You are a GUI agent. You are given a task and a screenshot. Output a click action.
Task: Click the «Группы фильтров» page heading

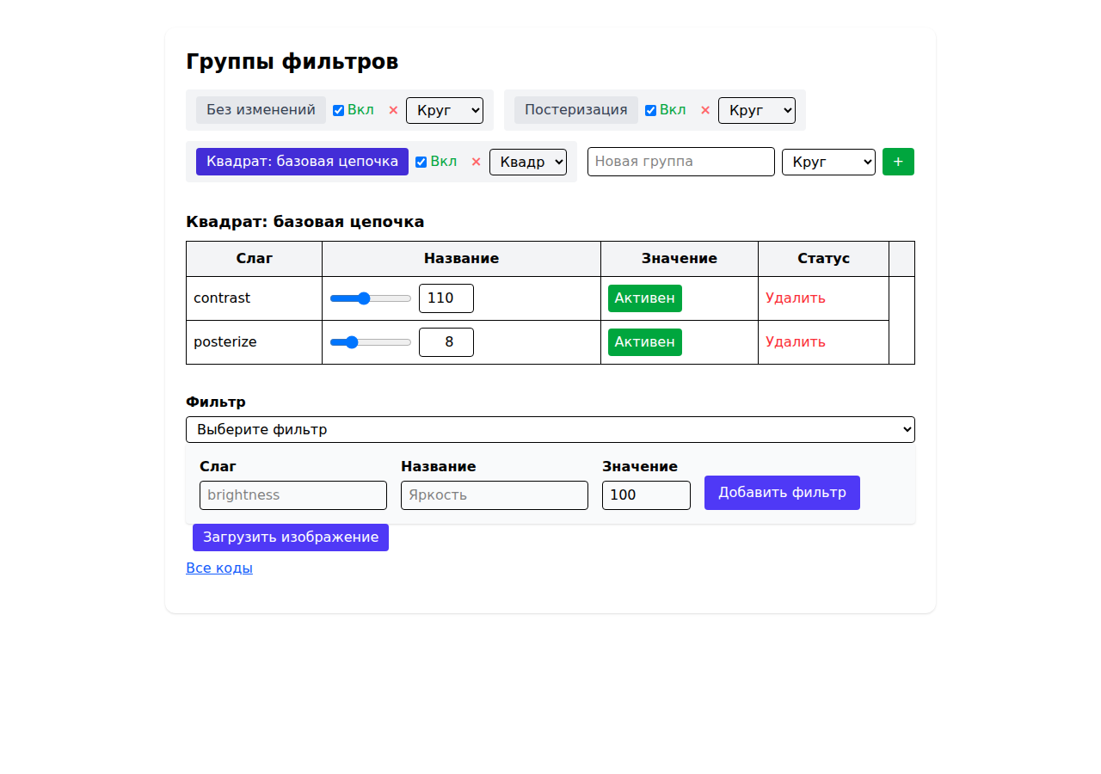point(292,62)
